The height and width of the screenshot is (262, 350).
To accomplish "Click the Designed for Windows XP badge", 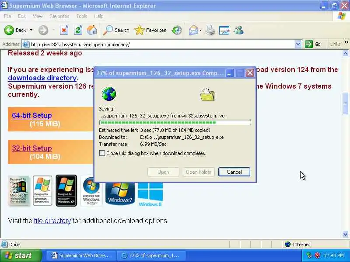I will [x=66, y=190].
